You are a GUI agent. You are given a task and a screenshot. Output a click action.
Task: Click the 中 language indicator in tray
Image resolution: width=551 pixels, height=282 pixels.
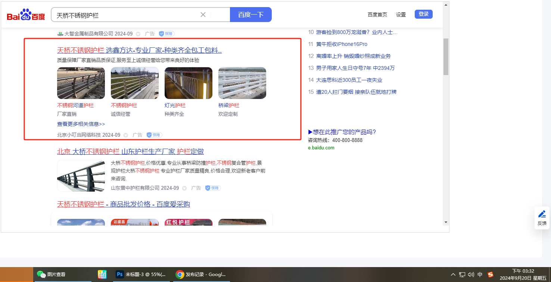coord(480,275)
